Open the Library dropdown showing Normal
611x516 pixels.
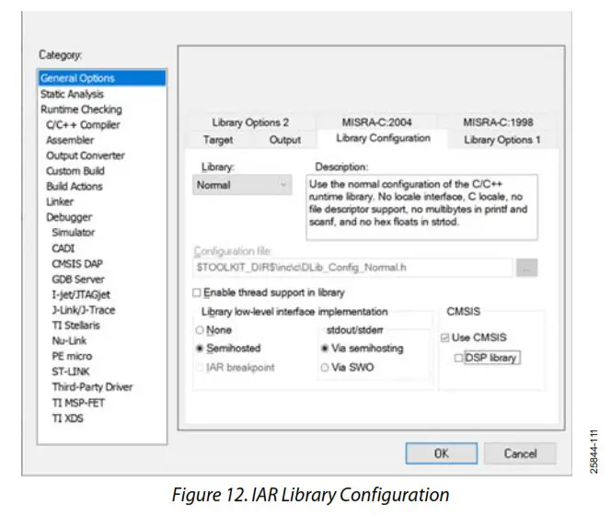pos(242,185)
